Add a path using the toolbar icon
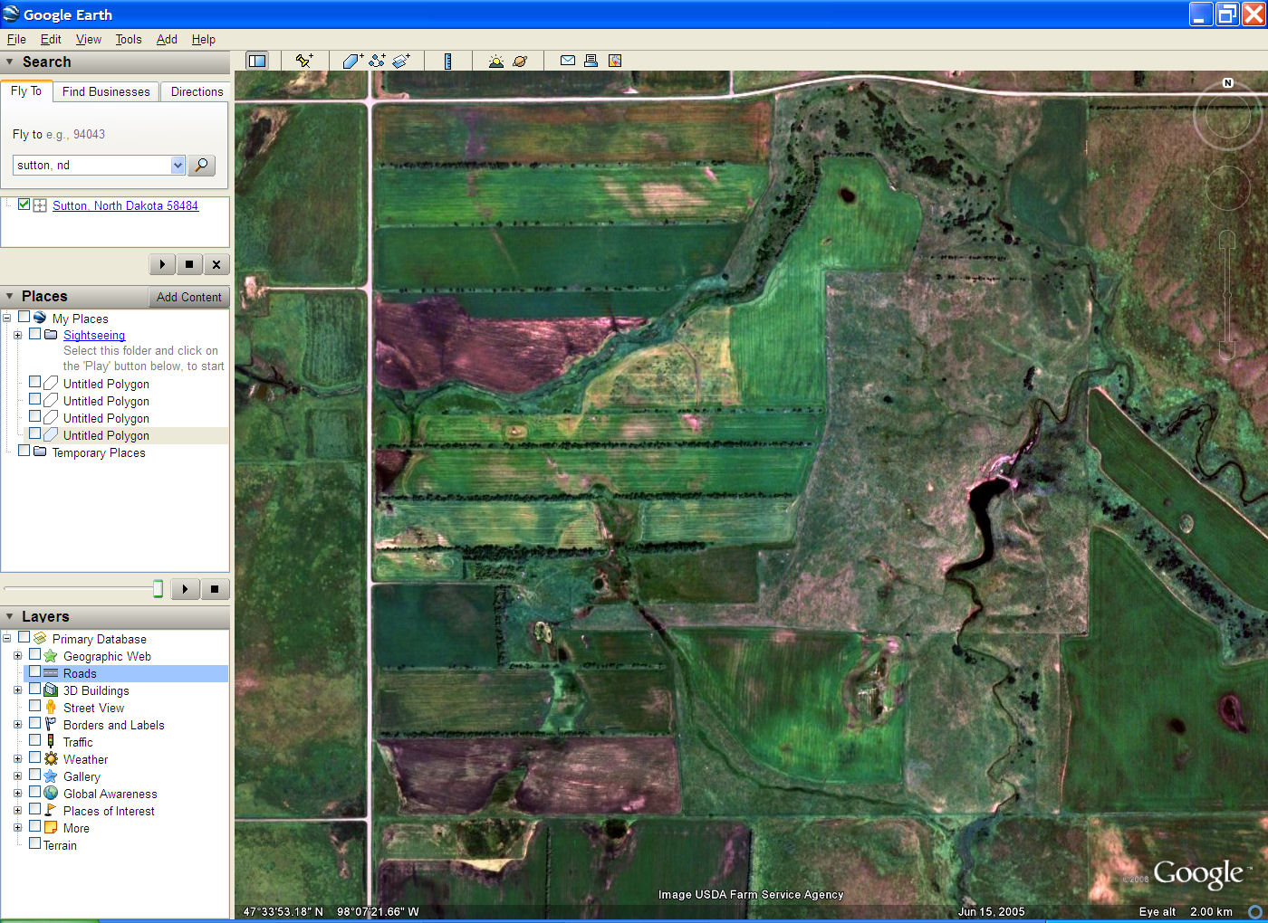1268x923 pixels. (377, 61)
